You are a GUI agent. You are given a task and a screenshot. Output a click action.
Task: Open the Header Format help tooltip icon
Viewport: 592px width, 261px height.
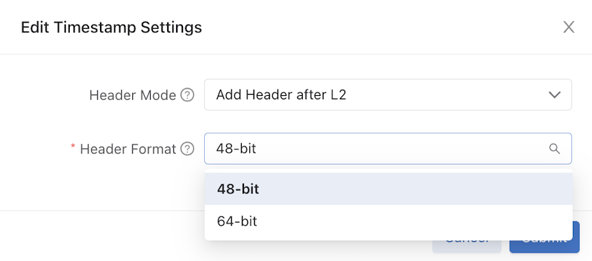(187, 149)
